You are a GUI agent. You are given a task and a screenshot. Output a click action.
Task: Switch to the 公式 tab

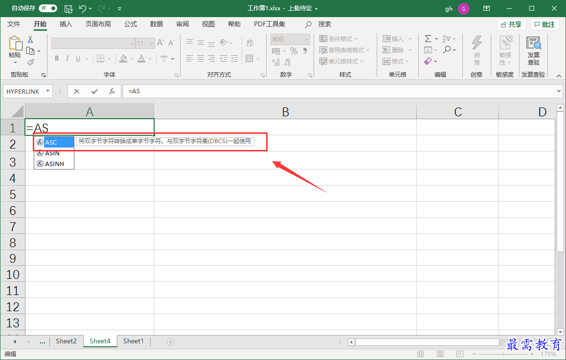pos(130,24)
